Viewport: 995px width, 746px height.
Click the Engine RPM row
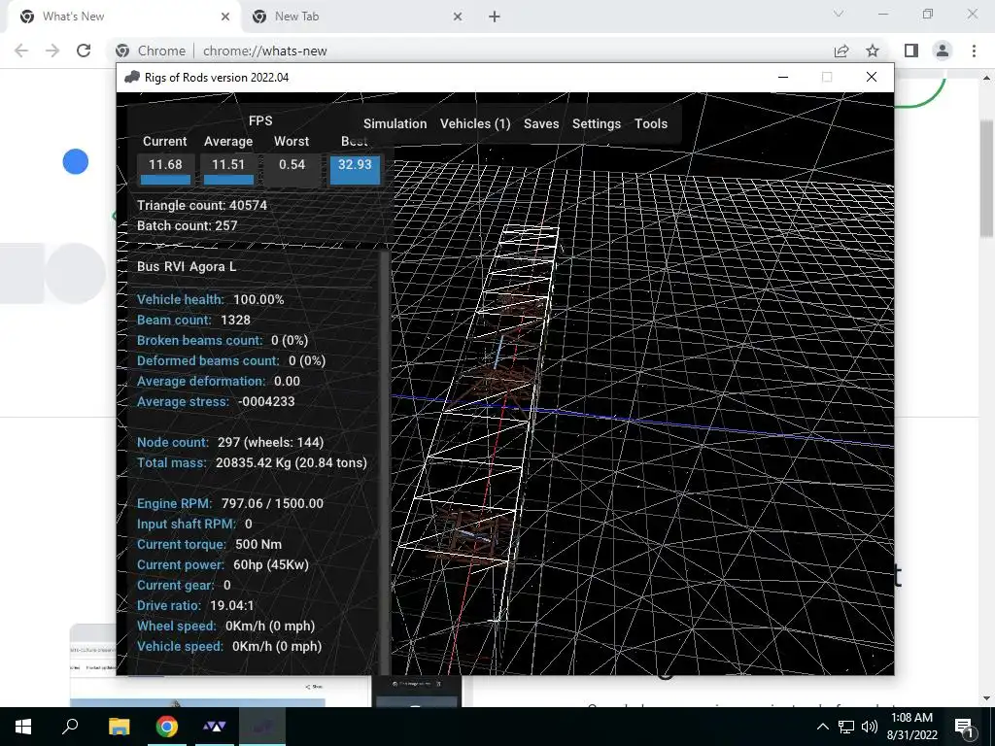click(x=230, y=503)
